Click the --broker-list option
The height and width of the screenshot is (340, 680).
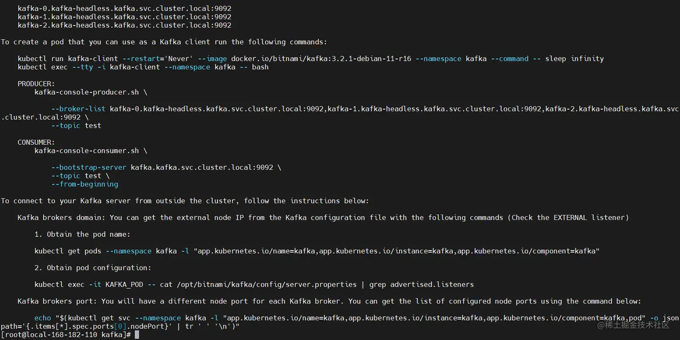(79, 109)
